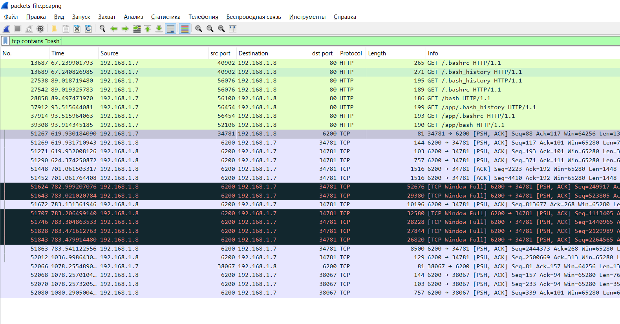Sort by the Protocol column header

pos(352,53)
